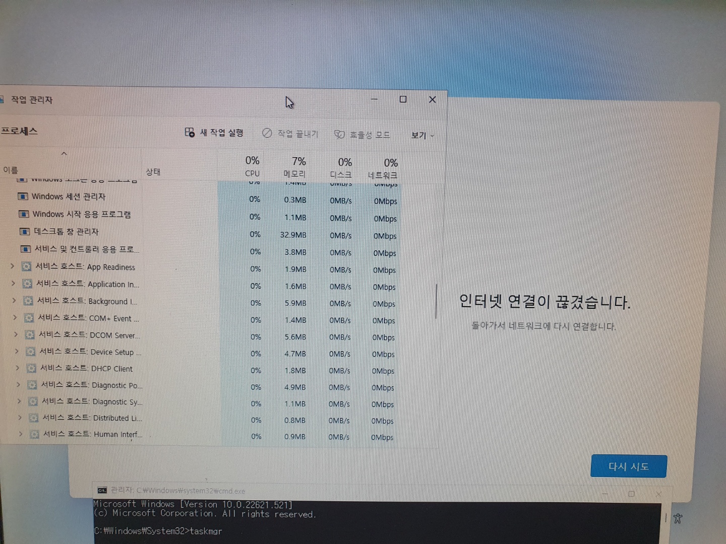Screen dimensions: 726x544
Task: Expand 서비스 호스트: Diagnostic Sy... row
Action: click(x=19, y=401)
